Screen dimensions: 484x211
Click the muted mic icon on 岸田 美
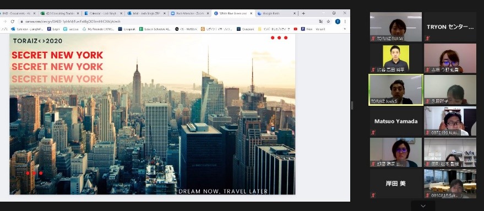[373, 195]
